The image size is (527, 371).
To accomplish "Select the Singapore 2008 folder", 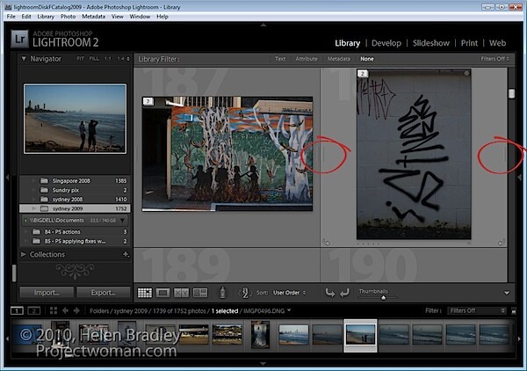I will point(75,180).
